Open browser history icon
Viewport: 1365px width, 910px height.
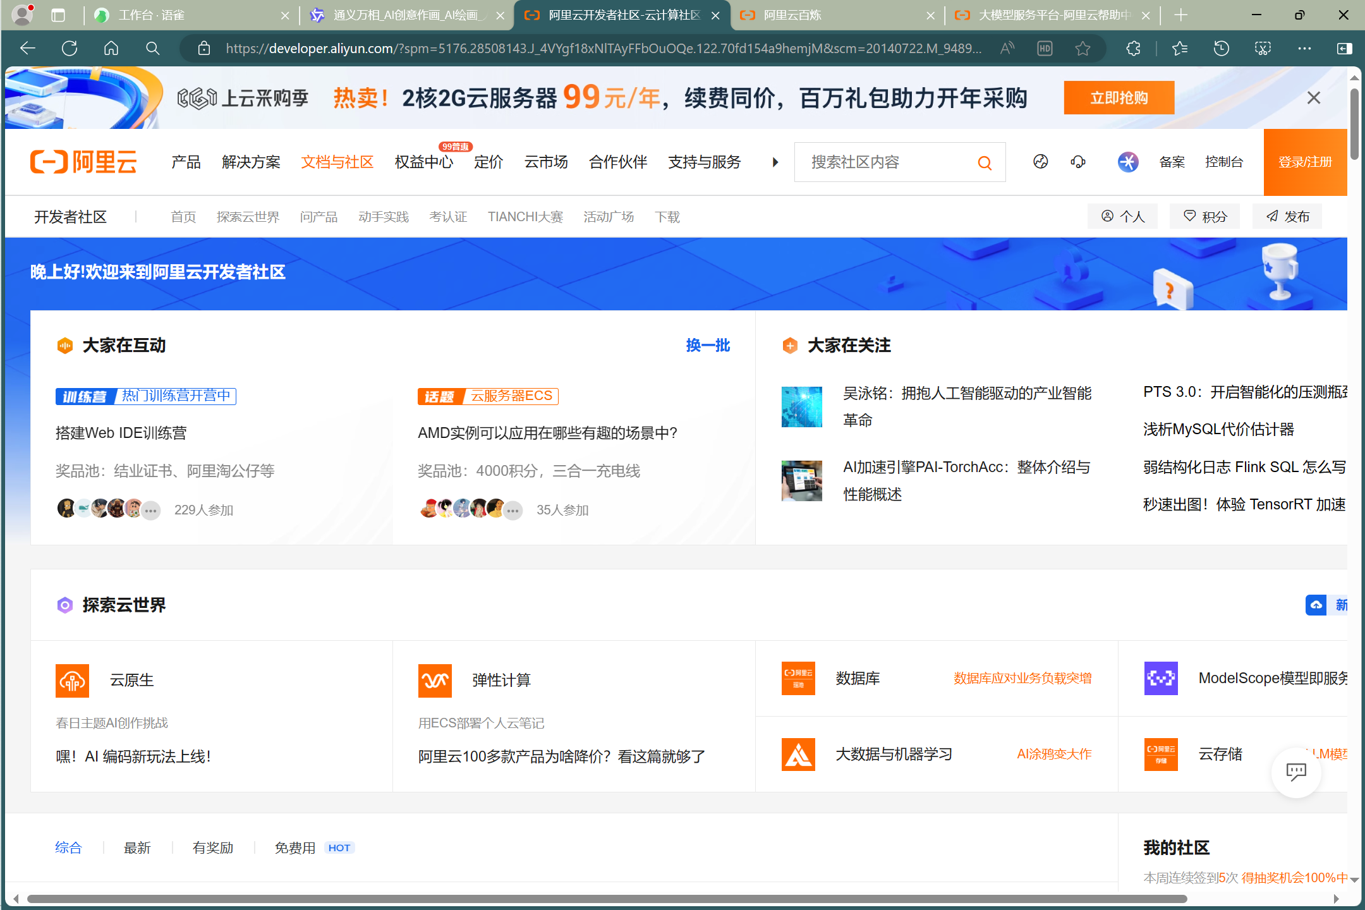(x=1221, y=49)
